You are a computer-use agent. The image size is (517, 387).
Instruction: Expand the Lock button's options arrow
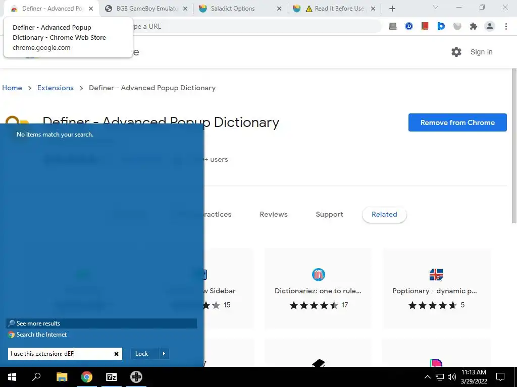tap(164, 354)
